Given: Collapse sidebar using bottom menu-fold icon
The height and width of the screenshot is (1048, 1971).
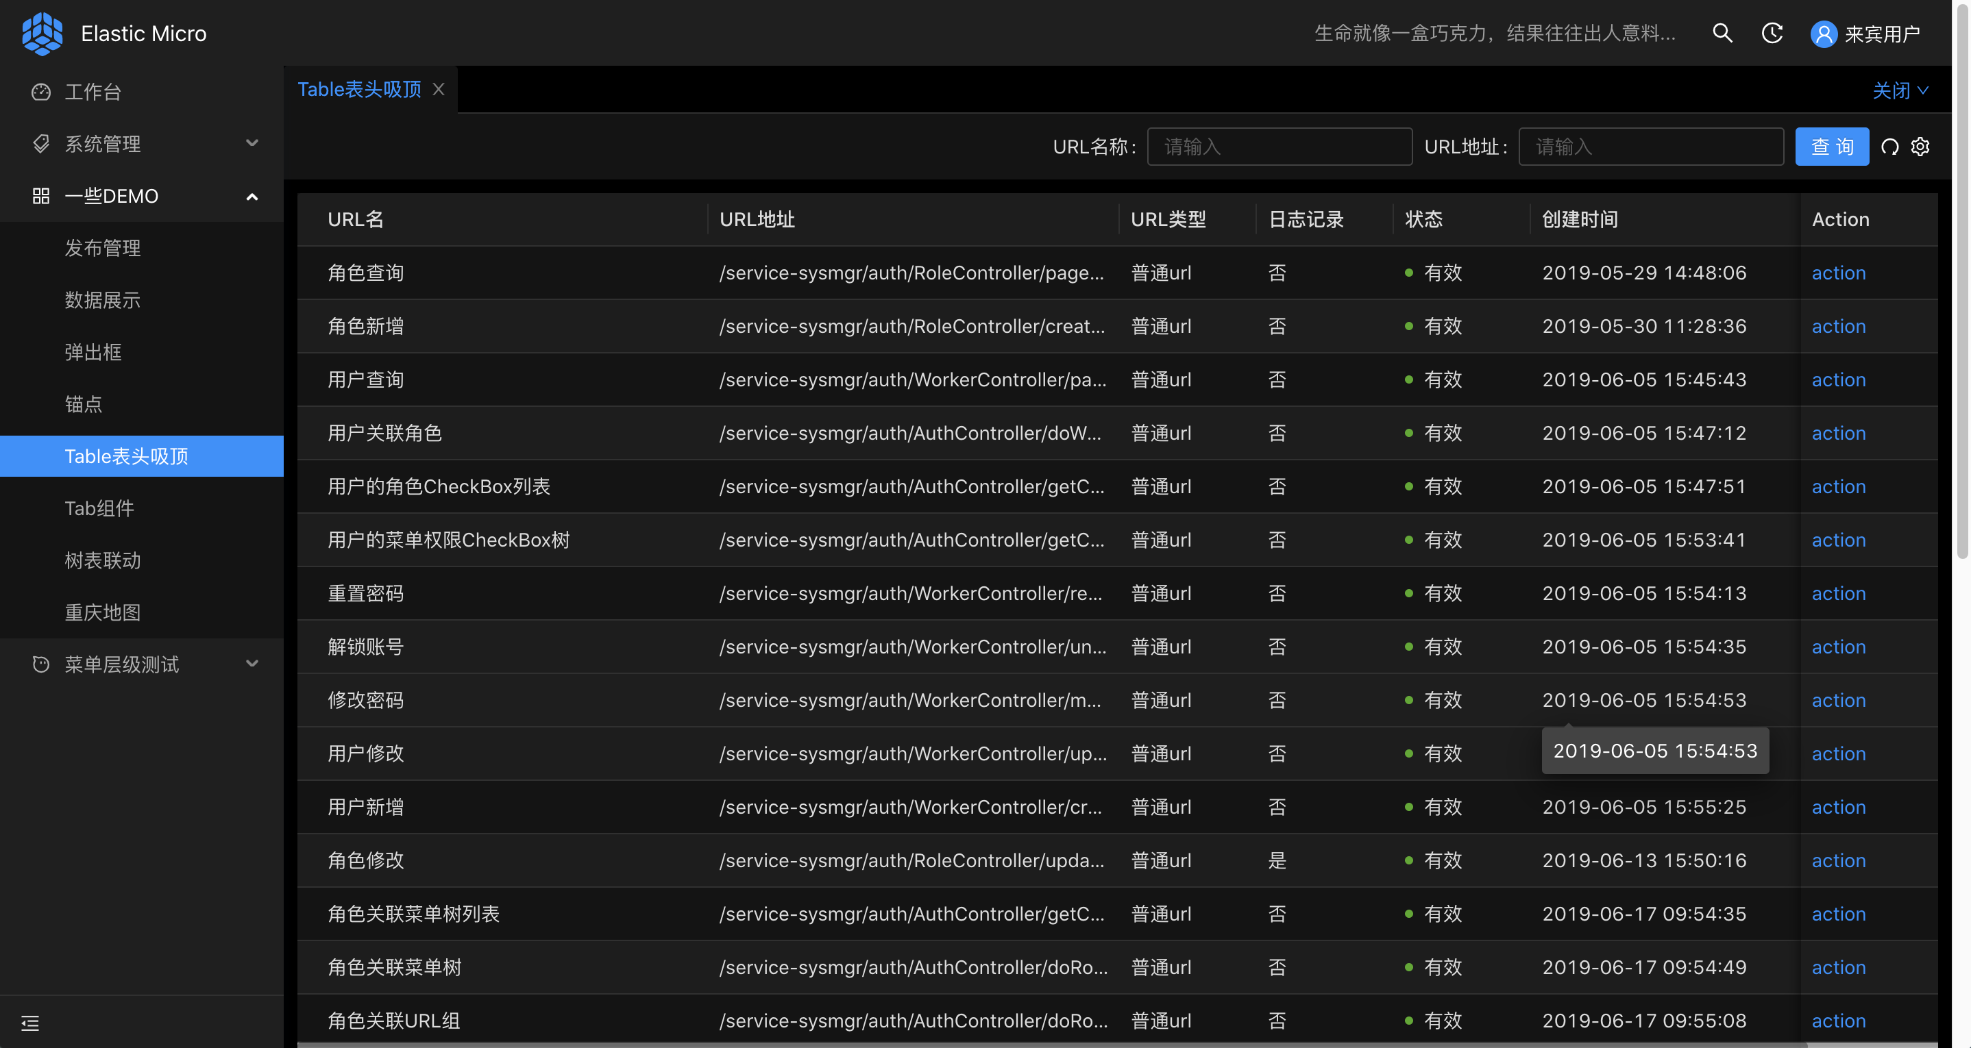Looking at the screenshot, I should 31,1023.
